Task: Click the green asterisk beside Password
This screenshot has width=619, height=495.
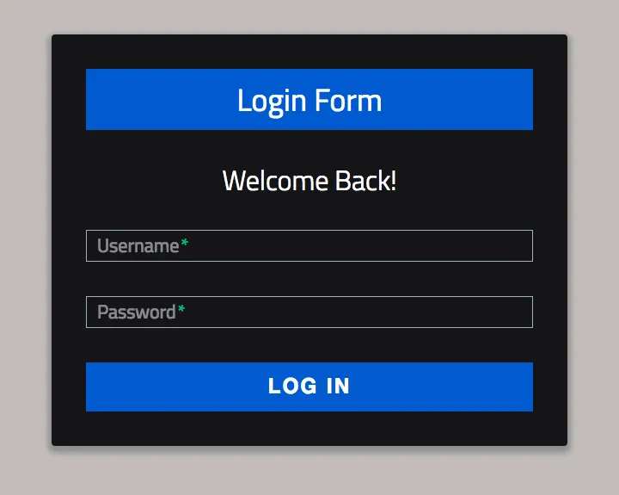Action: [181, 309]
